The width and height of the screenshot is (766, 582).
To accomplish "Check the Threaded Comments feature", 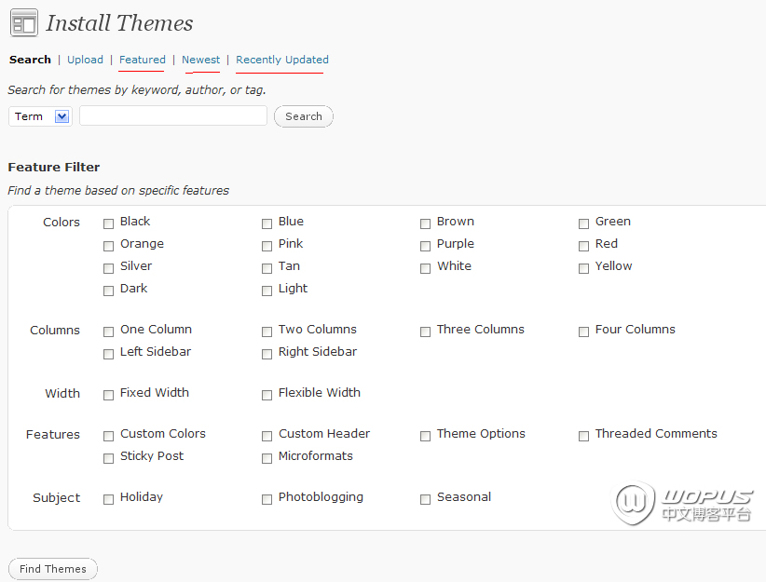I will [x=584, y=436].
